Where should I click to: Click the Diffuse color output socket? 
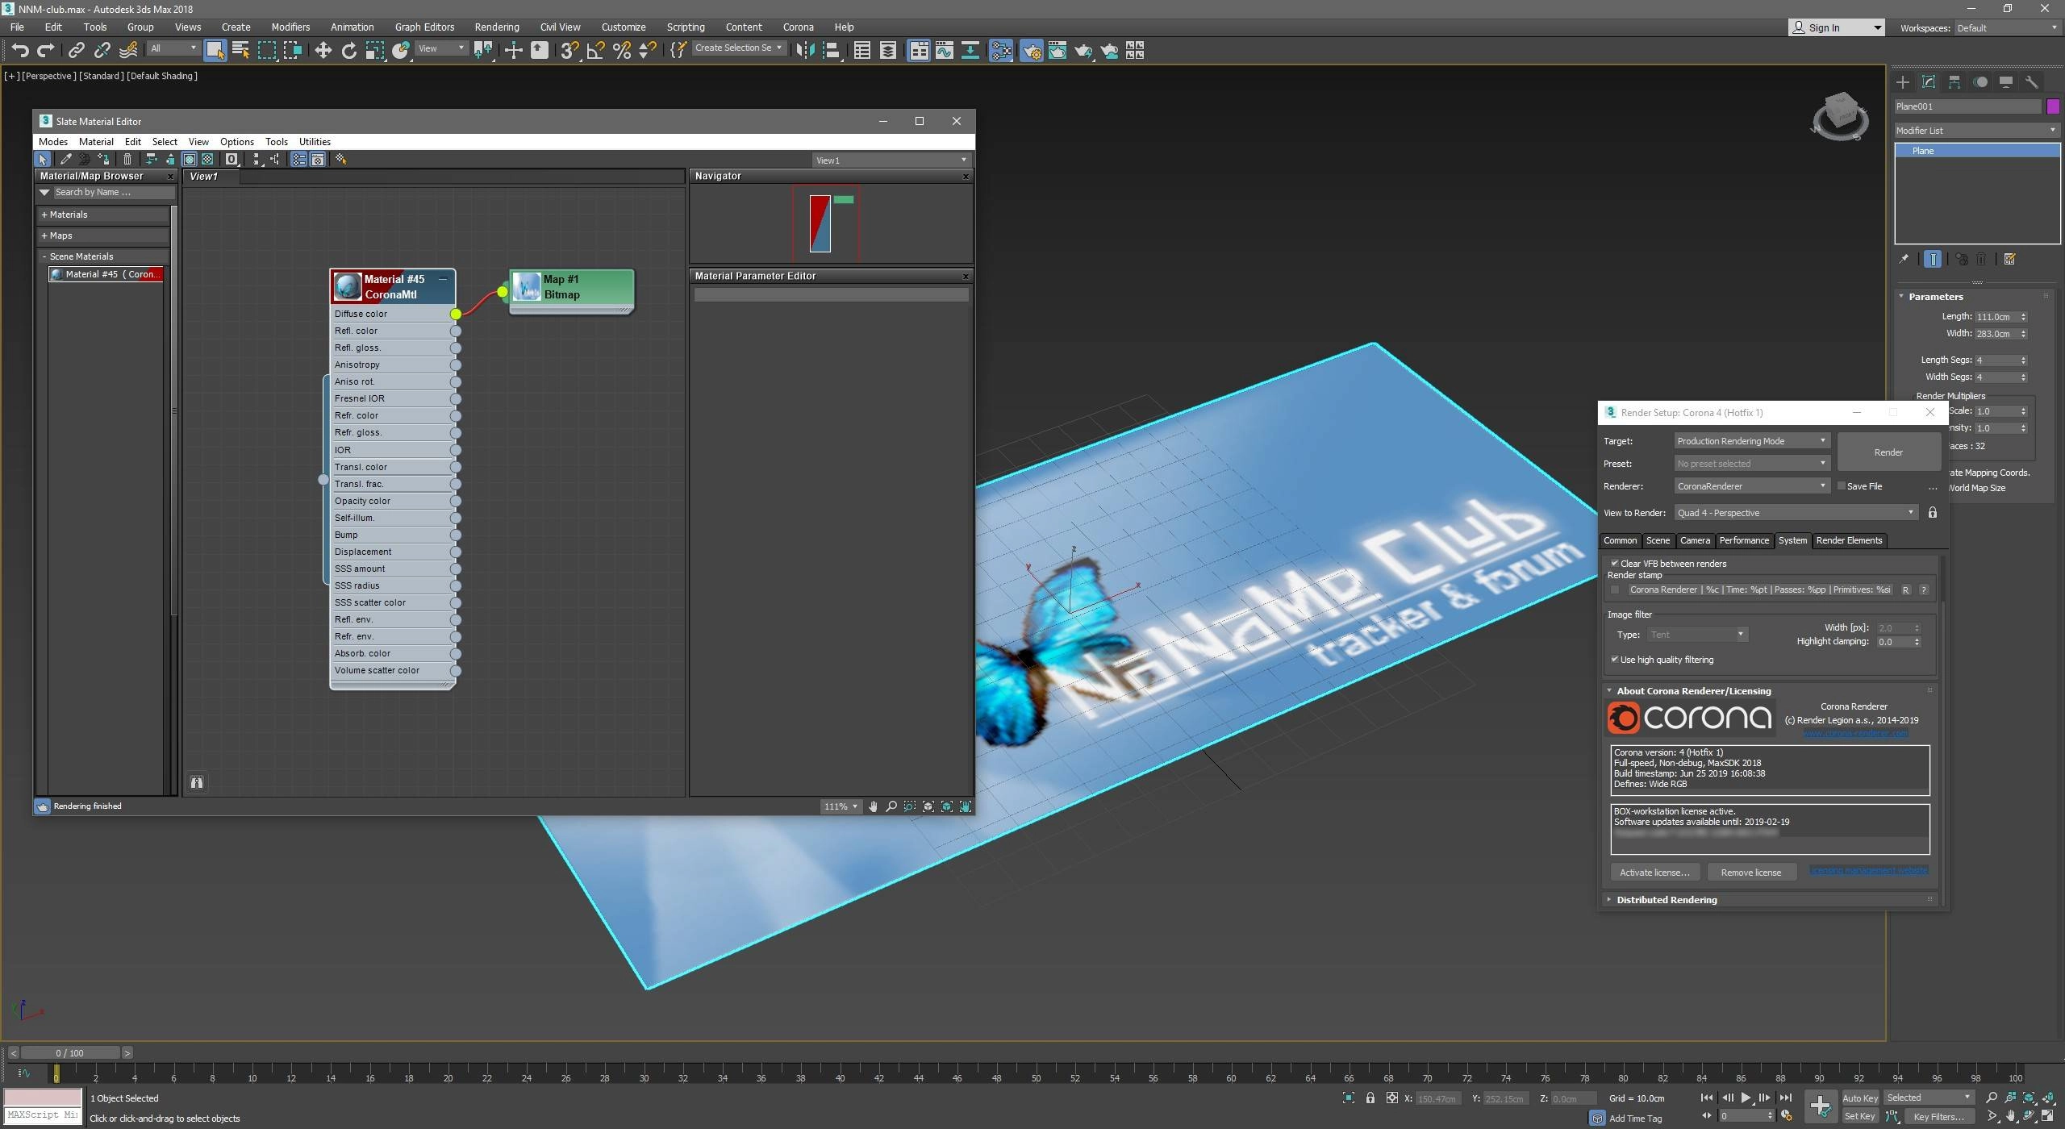click(456, 315)
